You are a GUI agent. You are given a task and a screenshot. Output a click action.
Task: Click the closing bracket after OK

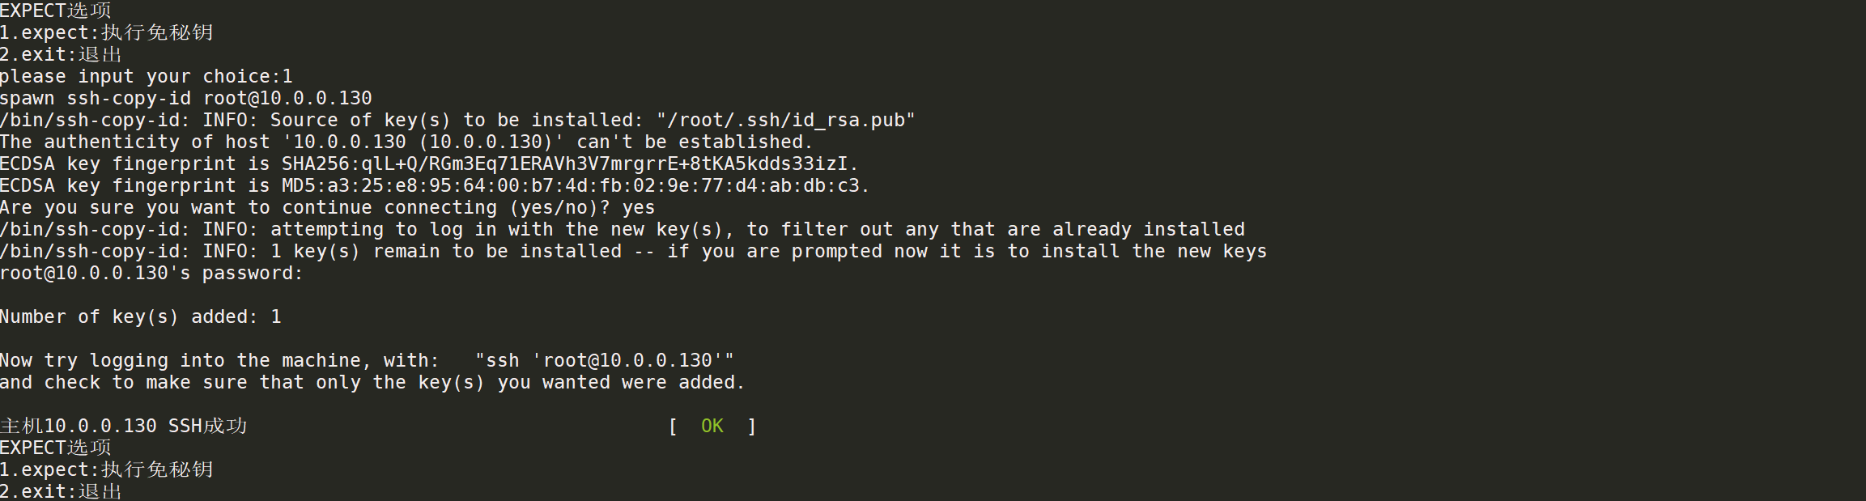tap(752, 426)
